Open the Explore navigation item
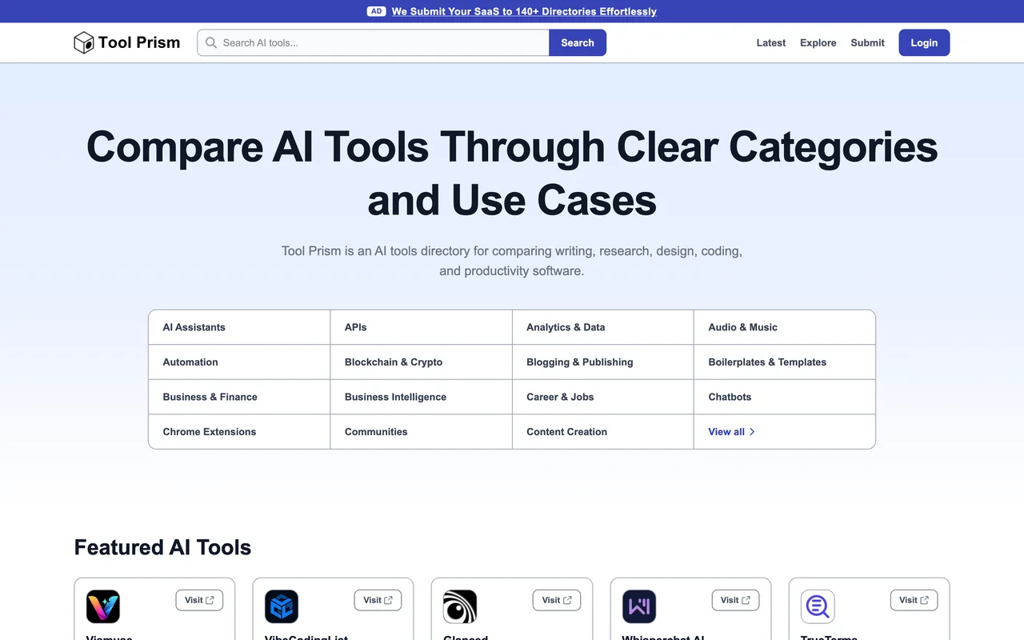 coord(818,42)
